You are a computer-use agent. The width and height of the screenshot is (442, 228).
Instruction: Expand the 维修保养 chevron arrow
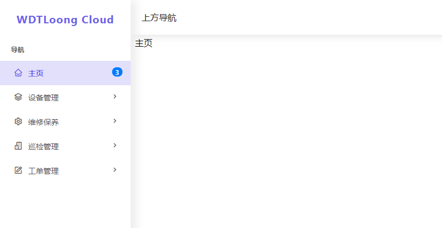tap(115, 121)
